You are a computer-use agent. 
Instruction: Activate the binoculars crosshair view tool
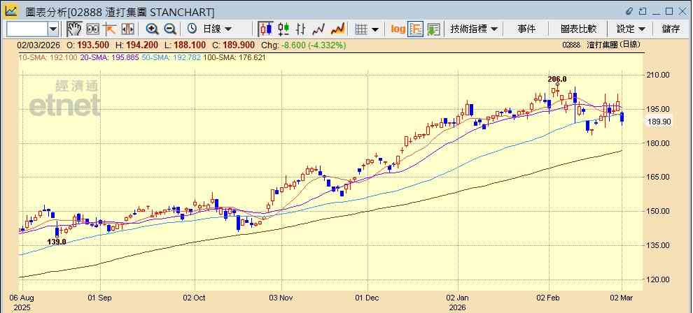[92, 29]
